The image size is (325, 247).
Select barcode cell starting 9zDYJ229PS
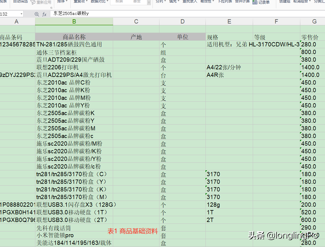[17, 75]
